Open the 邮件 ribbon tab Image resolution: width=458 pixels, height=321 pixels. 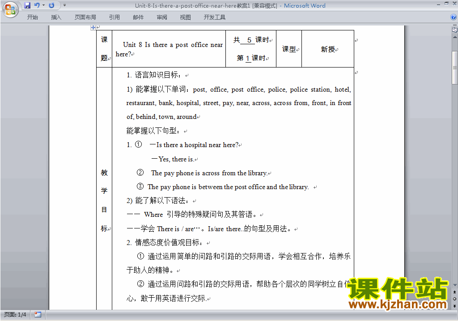click(x=138, y=17)
